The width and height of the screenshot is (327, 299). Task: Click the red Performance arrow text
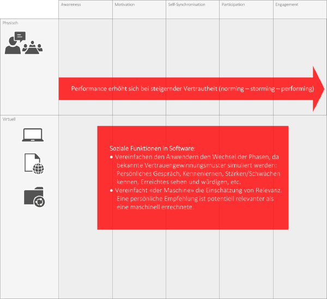coord(192,89)
